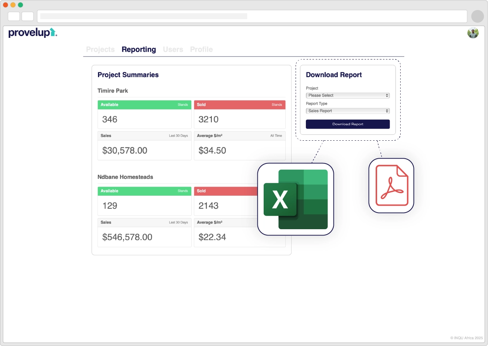
Task: Click the second browser navigation button
Action: [28, 16]
